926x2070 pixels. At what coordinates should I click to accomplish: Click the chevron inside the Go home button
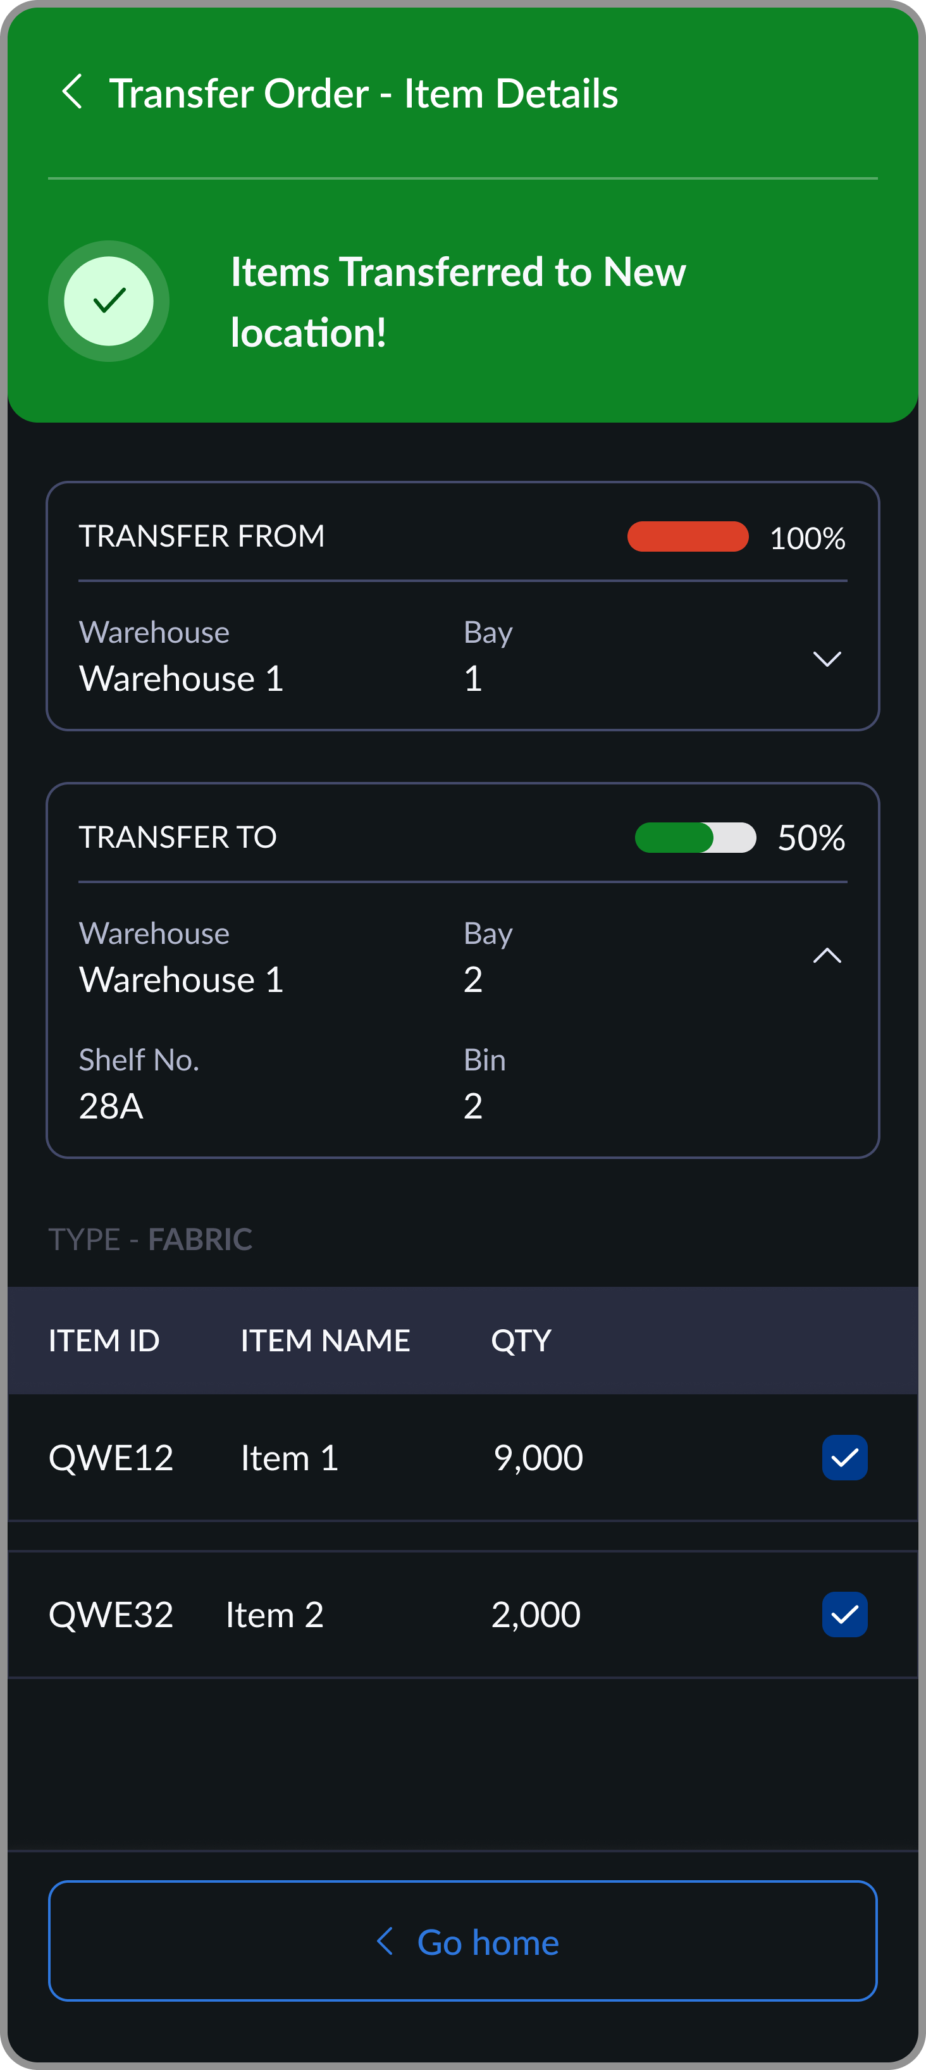(x=385, y=1942)
